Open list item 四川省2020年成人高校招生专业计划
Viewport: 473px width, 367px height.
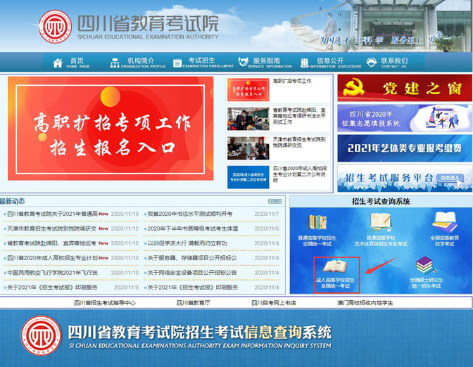[52, 258]
